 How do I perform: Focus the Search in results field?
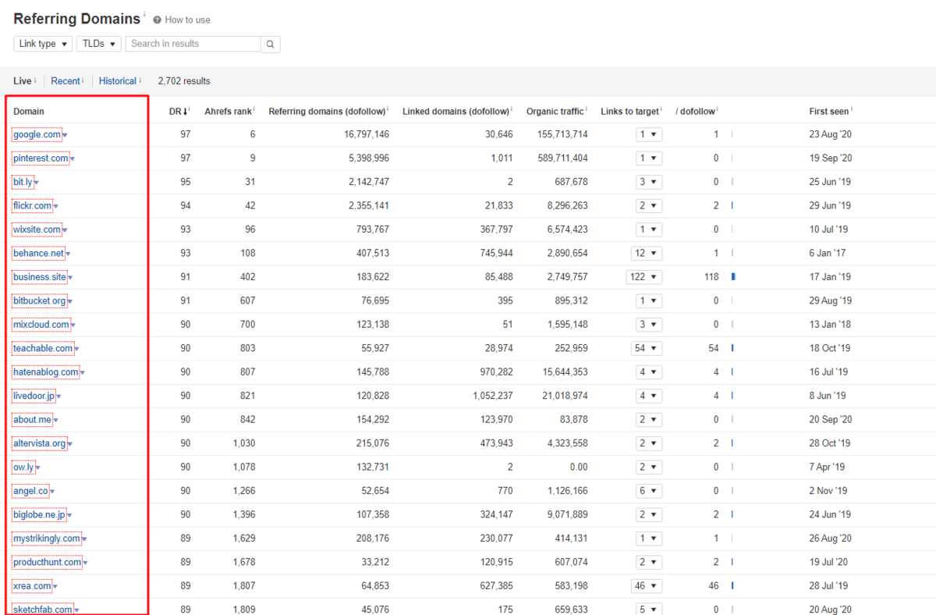pyautogui.click(x=193, y=44)
